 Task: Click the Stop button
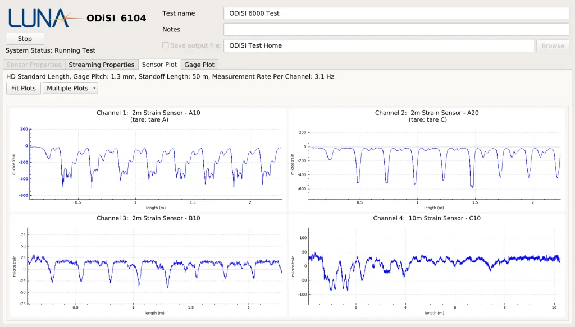(x=25, y=39)
